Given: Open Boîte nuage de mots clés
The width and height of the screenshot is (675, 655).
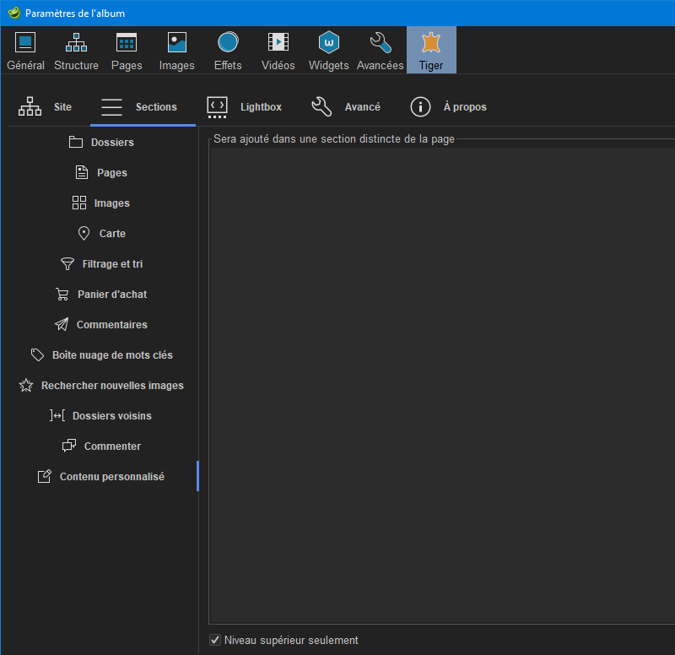Looking at the screenshot, I should click(x=101, y=355).
